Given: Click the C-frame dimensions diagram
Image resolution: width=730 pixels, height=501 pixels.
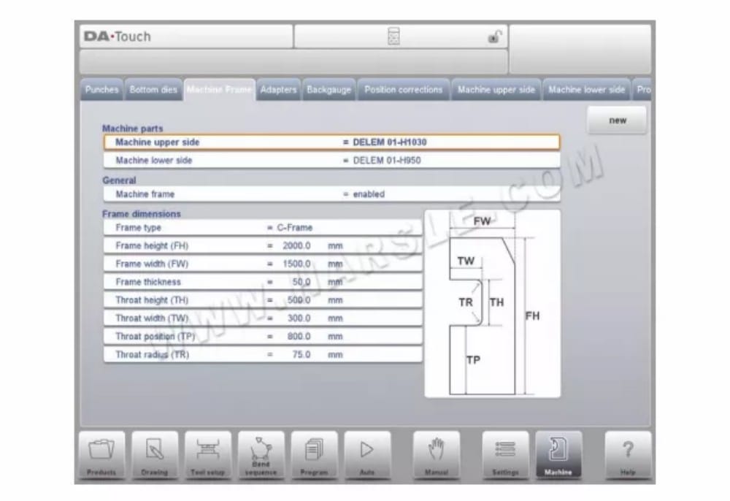Looking at the screenshot, I should tap(493, 304).
